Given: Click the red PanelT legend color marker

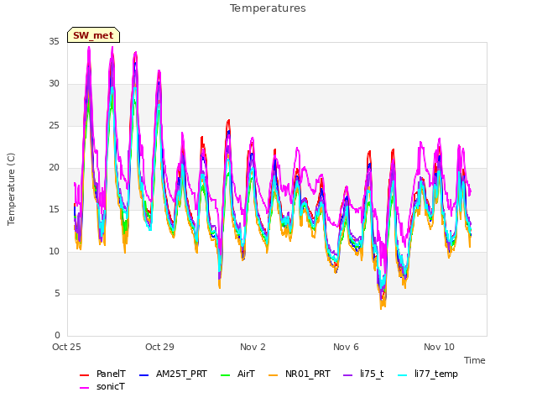Looking at the screenshot, I should click(84, 375).
